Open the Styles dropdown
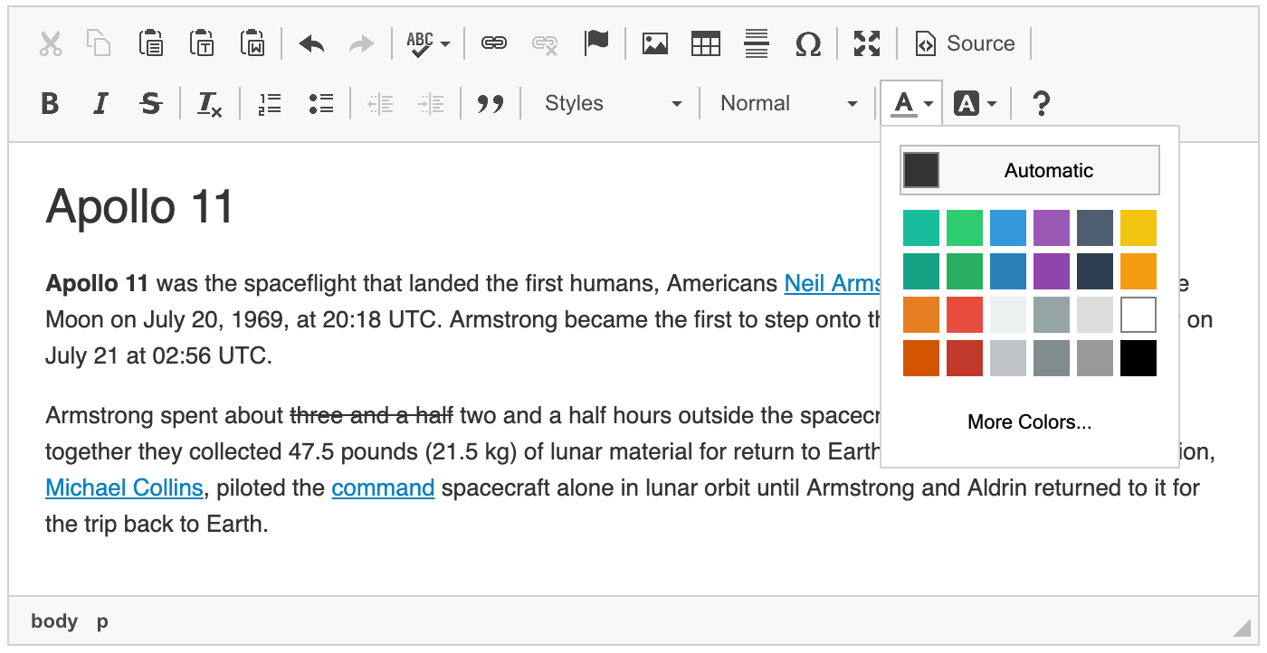Image resolution: width=1267 pixels, height=653 pixels. pos(613,104)
